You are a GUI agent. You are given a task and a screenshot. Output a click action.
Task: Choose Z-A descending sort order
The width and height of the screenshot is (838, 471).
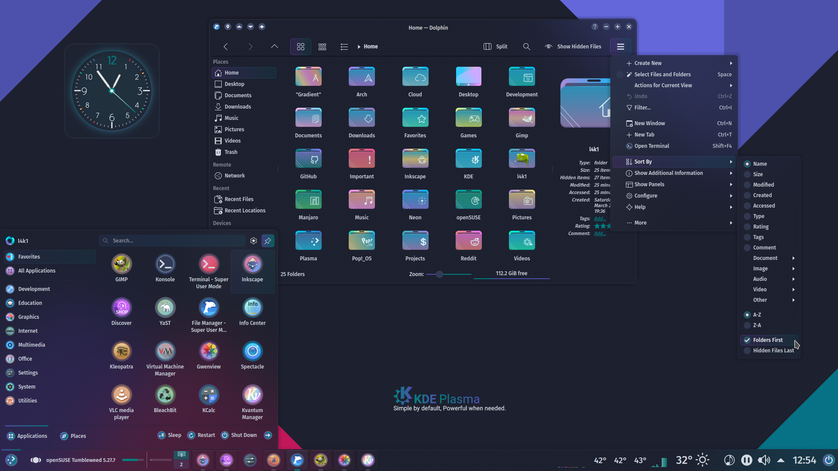pos(752,325)
